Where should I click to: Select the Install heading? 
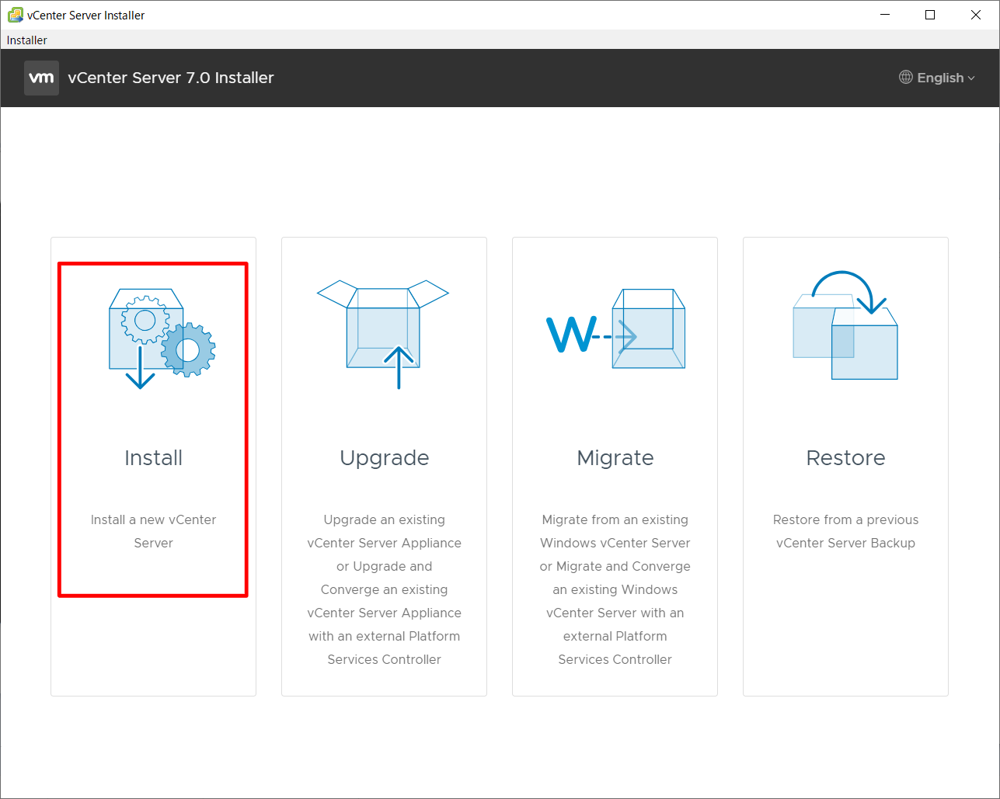pos(153,457)
